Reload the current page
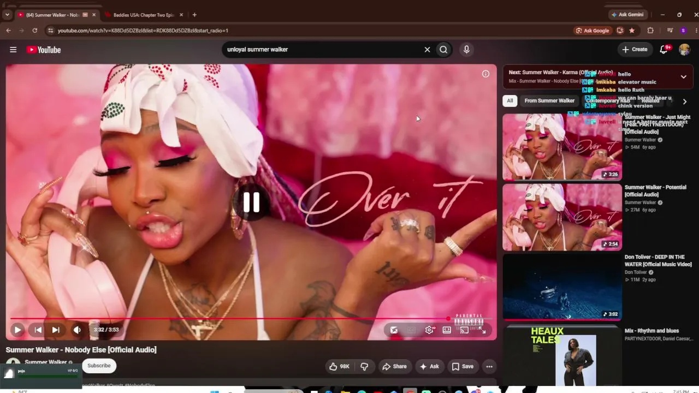Screen dimensions: 699x393 pos(35,31)
